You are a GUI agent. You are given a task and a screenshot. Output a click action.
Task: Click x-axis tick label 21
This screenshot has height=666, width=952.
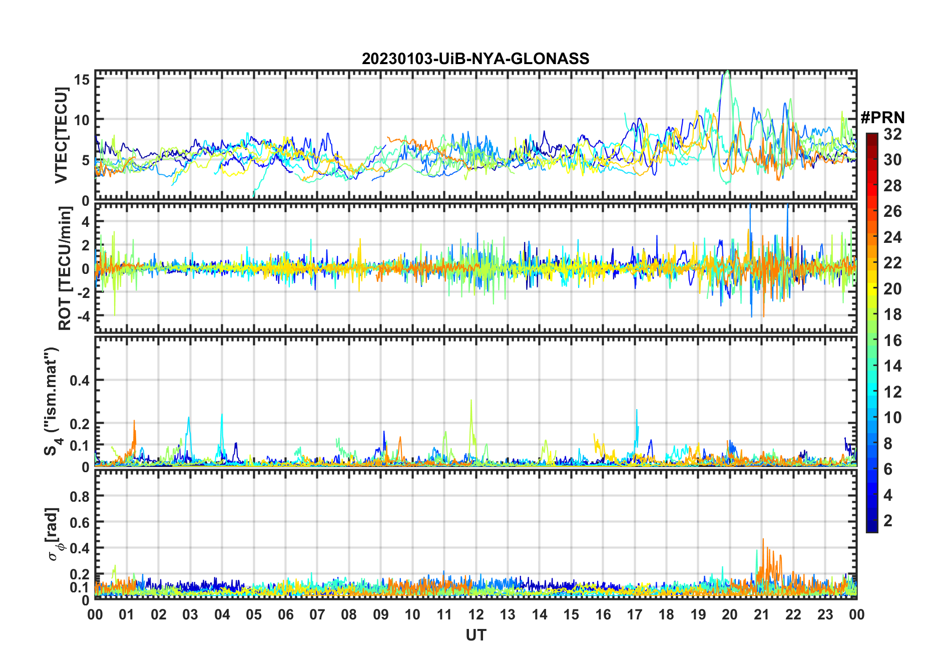click(x=761, y=615)
